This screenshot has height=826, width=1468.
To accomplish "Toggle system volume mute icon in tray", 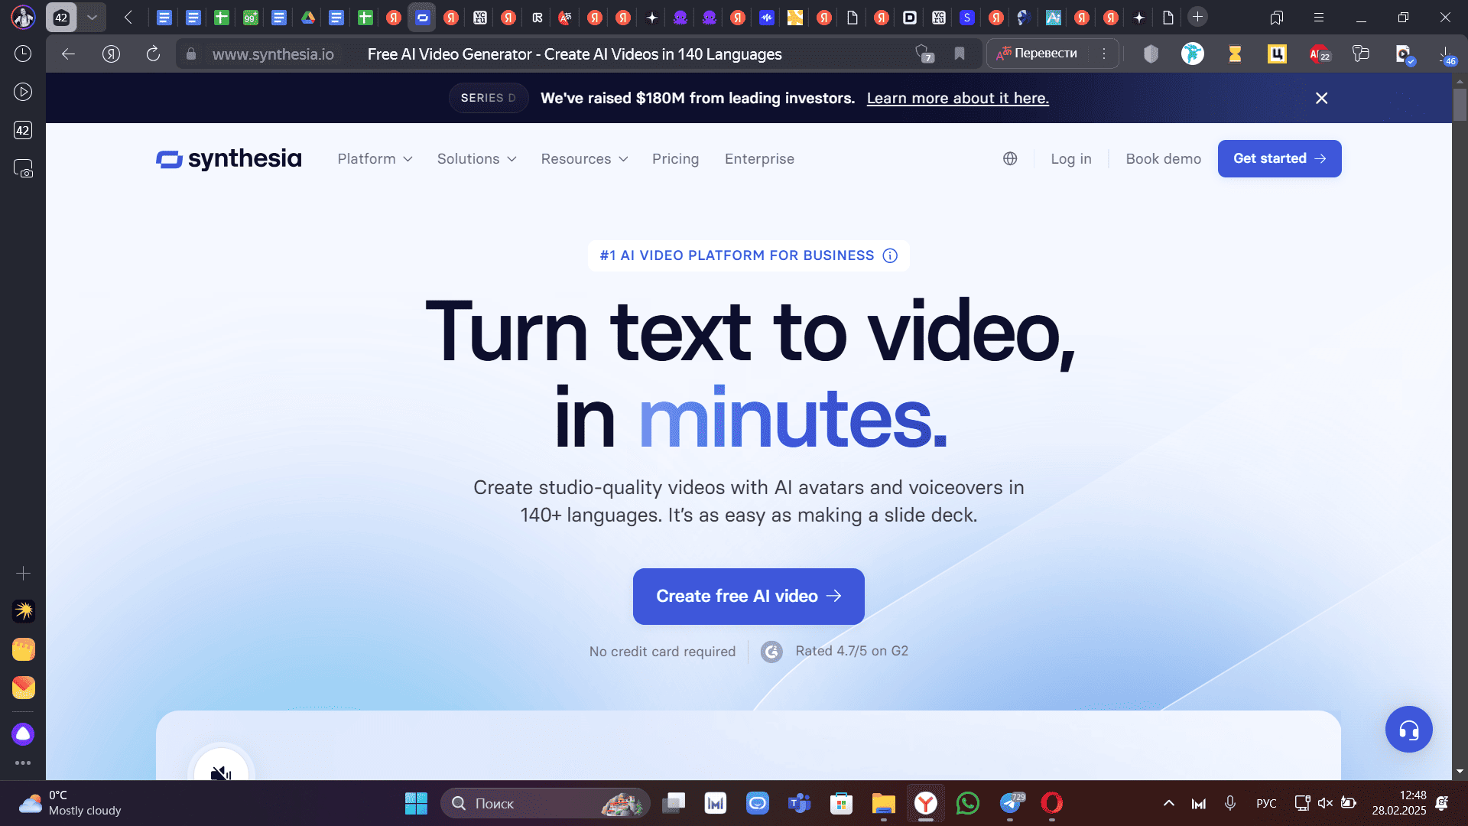I will tap(1325, 803).
